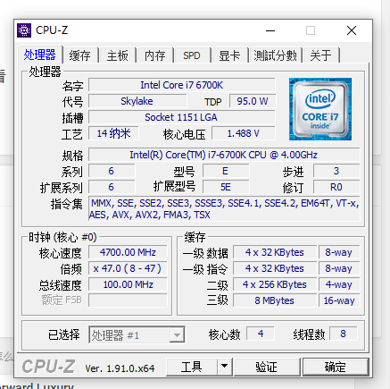Screen dimensions: 390x389
Task: Click the Socket 1151 LGA value
Action: pyautogui.click(x=182, y=117)
